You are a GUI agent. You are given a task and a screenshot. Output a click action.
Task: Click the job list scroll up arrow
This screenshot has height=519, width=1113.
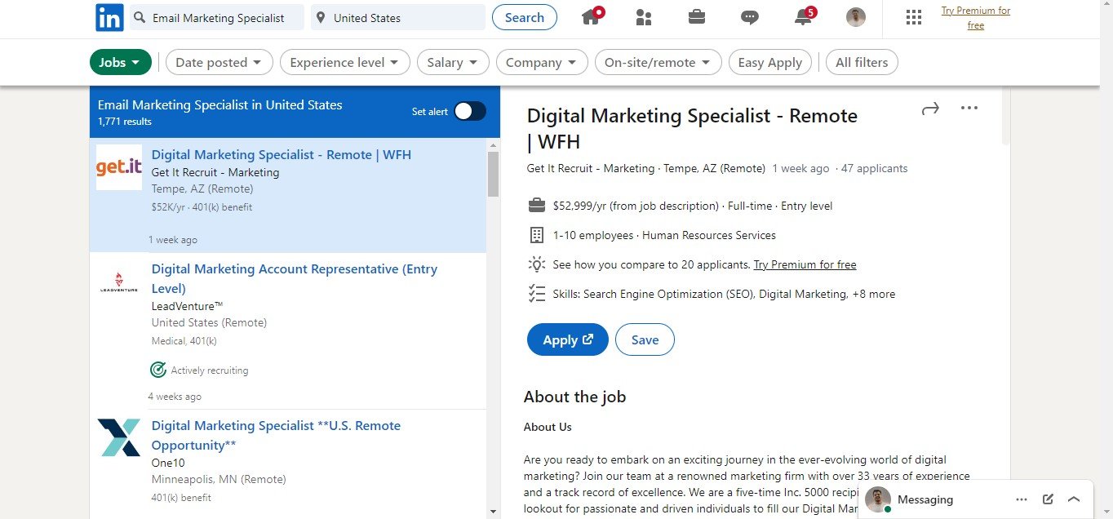[x=493, y=145]
